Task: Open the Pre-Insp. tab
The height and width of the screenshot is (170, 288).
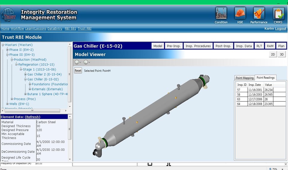Action: (174, 46)
